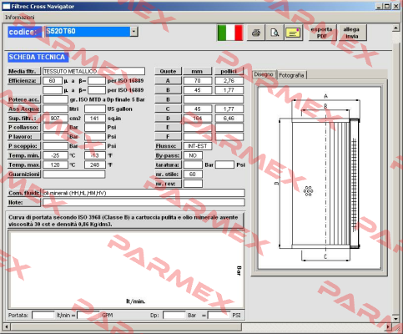The image size is (403, 334).
Task: Click the Potere acc. label button
Action: [x=24, y=99]
